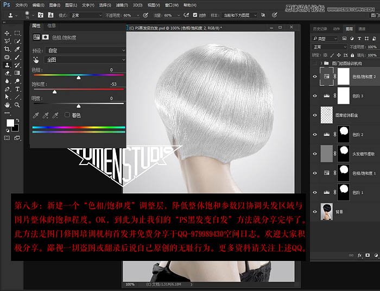Open the 预设 preset dropdown
The height and width of the screenshot is (291, 380).
tap(86, 50)
